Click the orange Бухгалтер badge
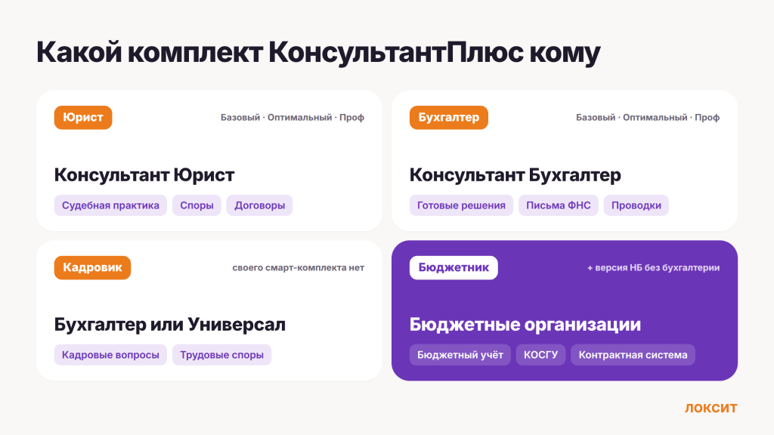Image resolution: width=774 pixels, height=435 pixels. (449, 117)
